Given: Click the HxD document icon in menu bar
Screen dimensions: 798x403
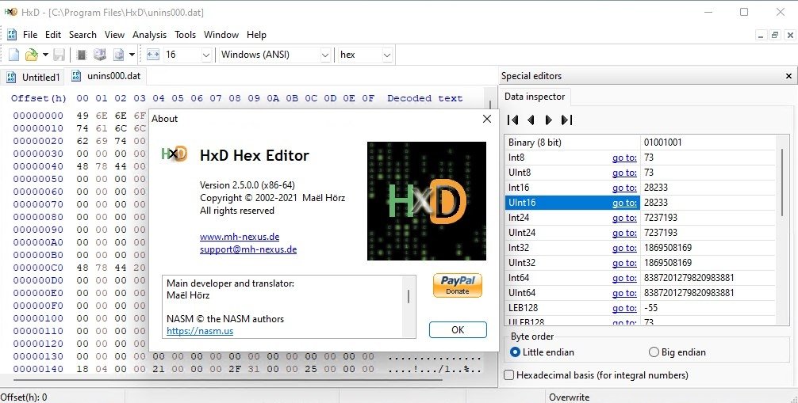Looking at the screenshot, I should (x=12, y=35).
